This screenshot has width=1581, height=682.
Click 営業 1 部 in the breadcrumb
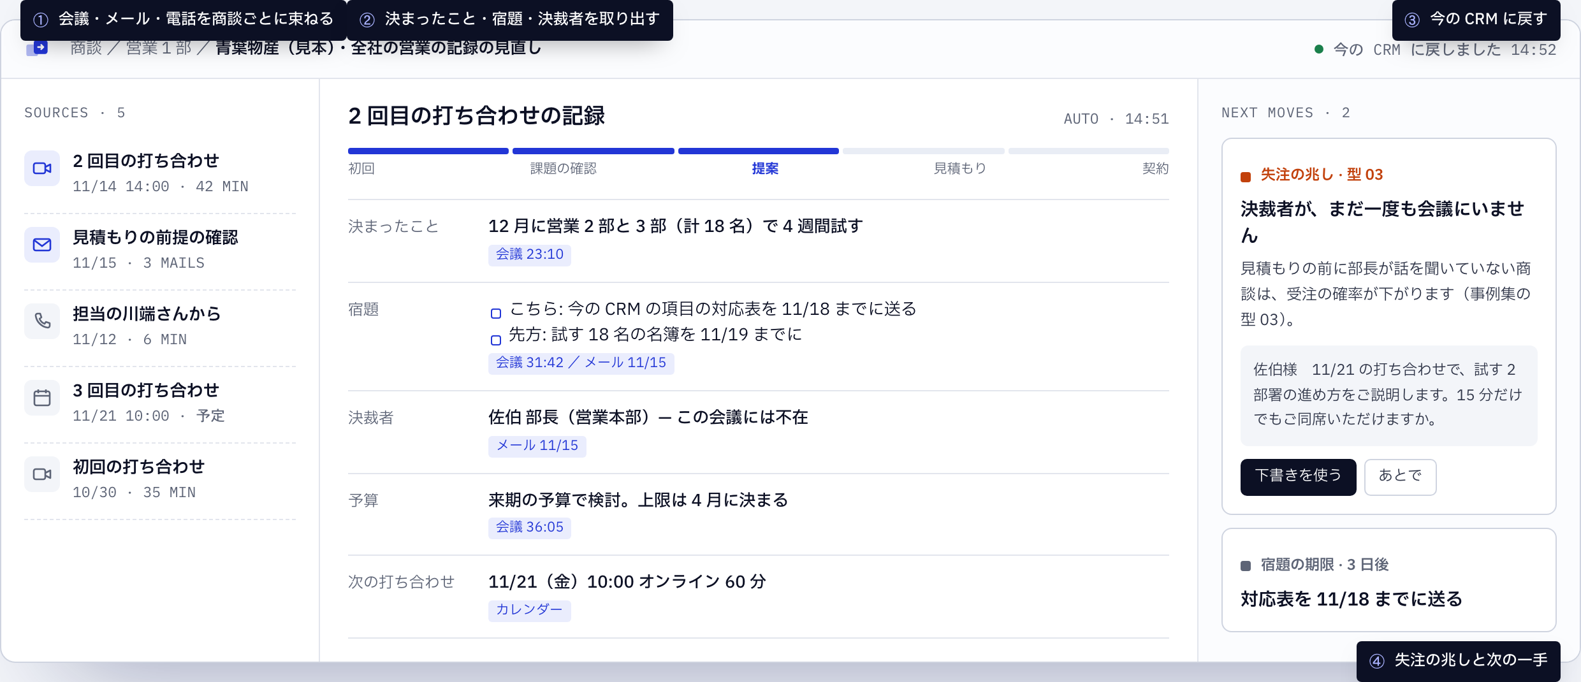point(159,48)
